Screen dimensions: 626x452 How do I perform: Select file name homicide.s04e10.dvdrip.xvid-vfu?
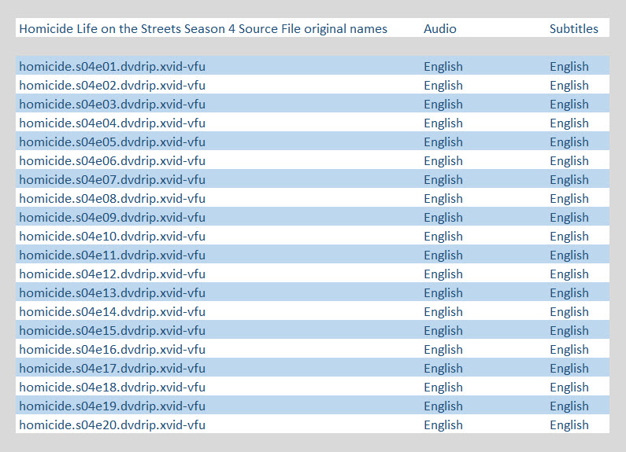(x=112, y=236)
